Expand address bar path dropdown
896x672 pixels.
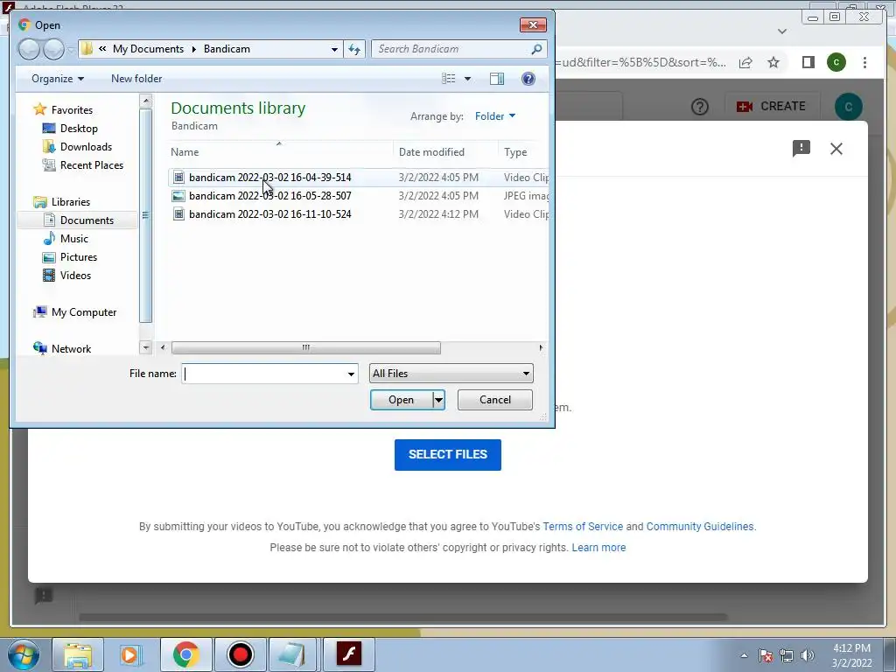click(334, 49)
